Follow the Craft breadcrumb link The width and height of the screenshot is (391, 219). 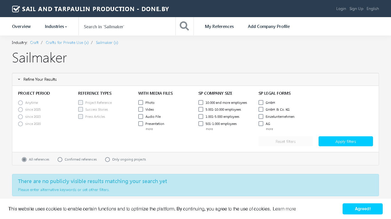pyautogui.click(x=34, y=42)
